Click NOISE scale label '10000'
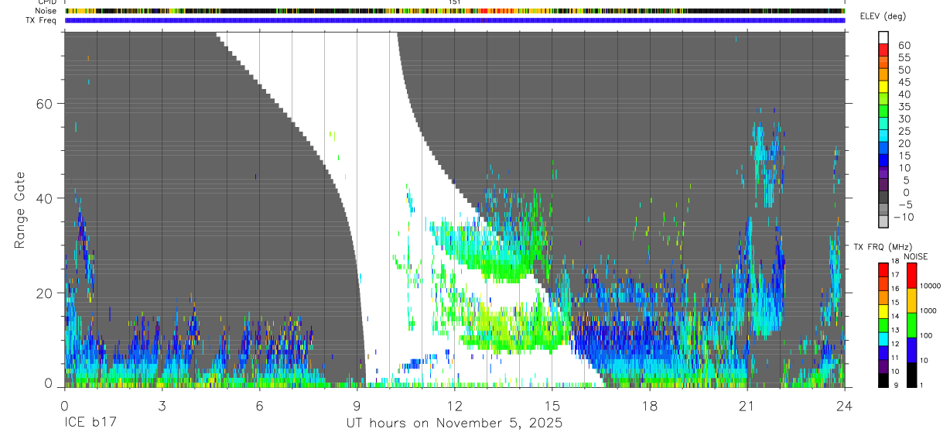Viewport: 950px width, 439px height. 932,286
